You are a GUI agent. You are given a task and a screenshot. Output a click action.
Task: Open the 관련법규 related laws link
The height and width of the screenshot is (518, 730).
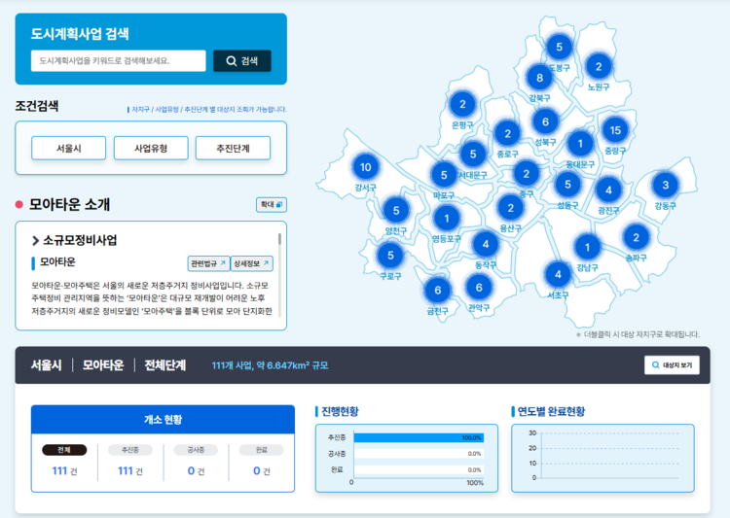(x=207, y=263)
